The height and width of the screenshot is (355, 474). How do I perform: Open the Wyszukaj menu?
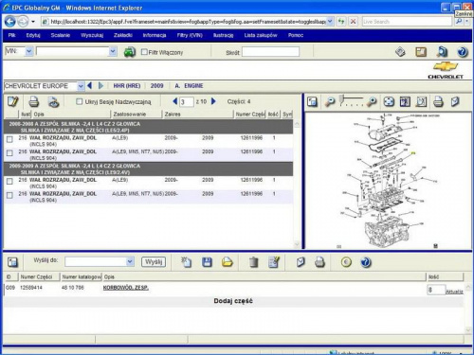(92, 35)
